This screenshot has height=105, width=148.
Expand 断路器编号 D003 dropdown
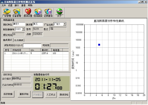pos(23,29)
